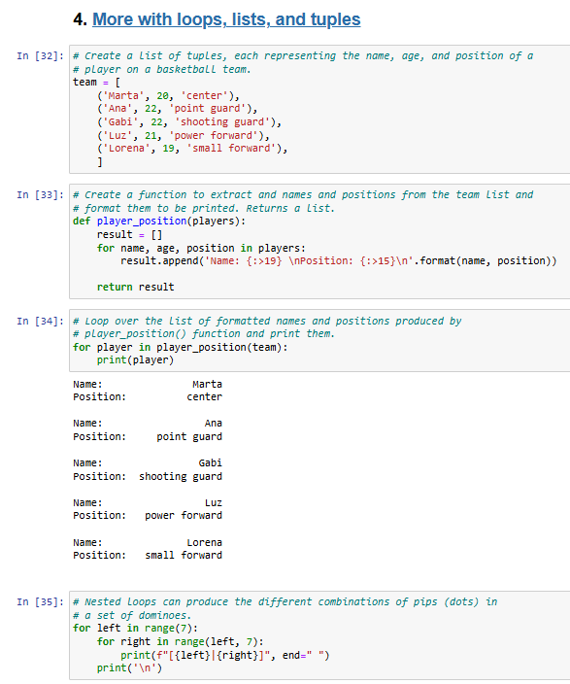
Task: Click the ('Marta', 20, 'center') tuple line
Action: tap(168, 95)
